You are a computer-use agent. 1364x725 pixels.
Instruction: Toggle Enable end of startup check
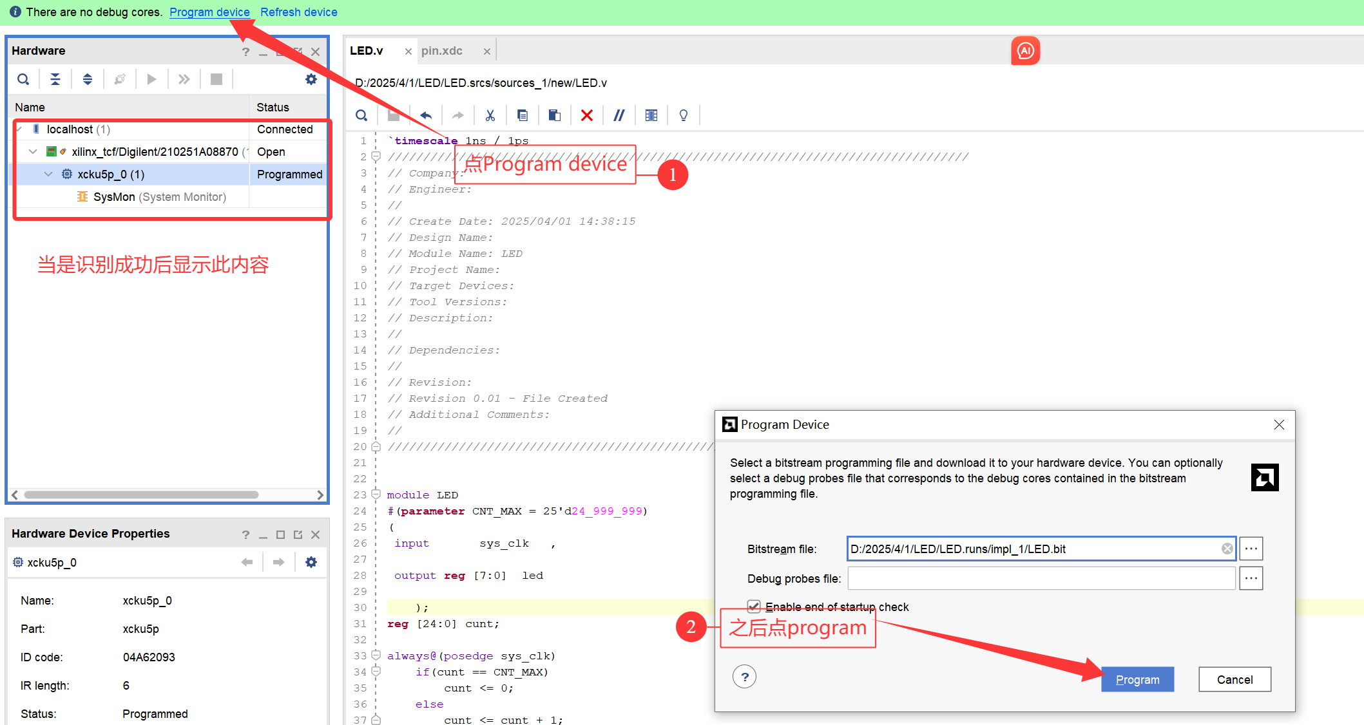click(x=754, y=606)
